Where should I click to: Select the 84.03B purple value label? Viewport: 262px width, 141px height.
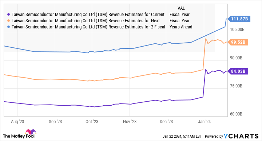[238, 71]
